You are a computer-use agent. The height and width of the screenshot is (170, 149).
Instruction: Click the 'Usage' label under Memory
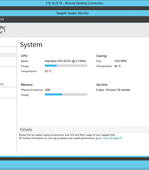coord(25,95)
